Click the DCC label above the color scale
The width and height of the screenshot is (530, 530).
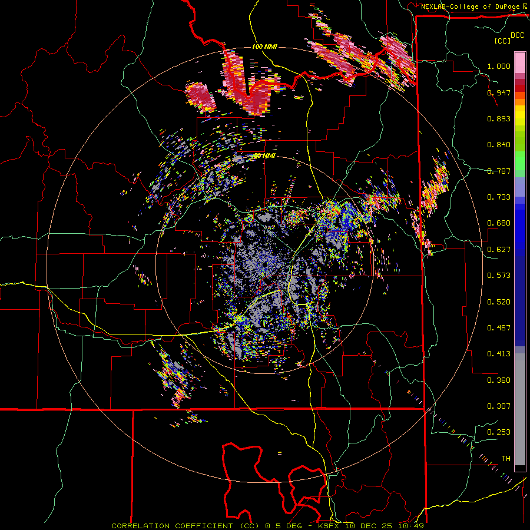[x=517, y=35]
